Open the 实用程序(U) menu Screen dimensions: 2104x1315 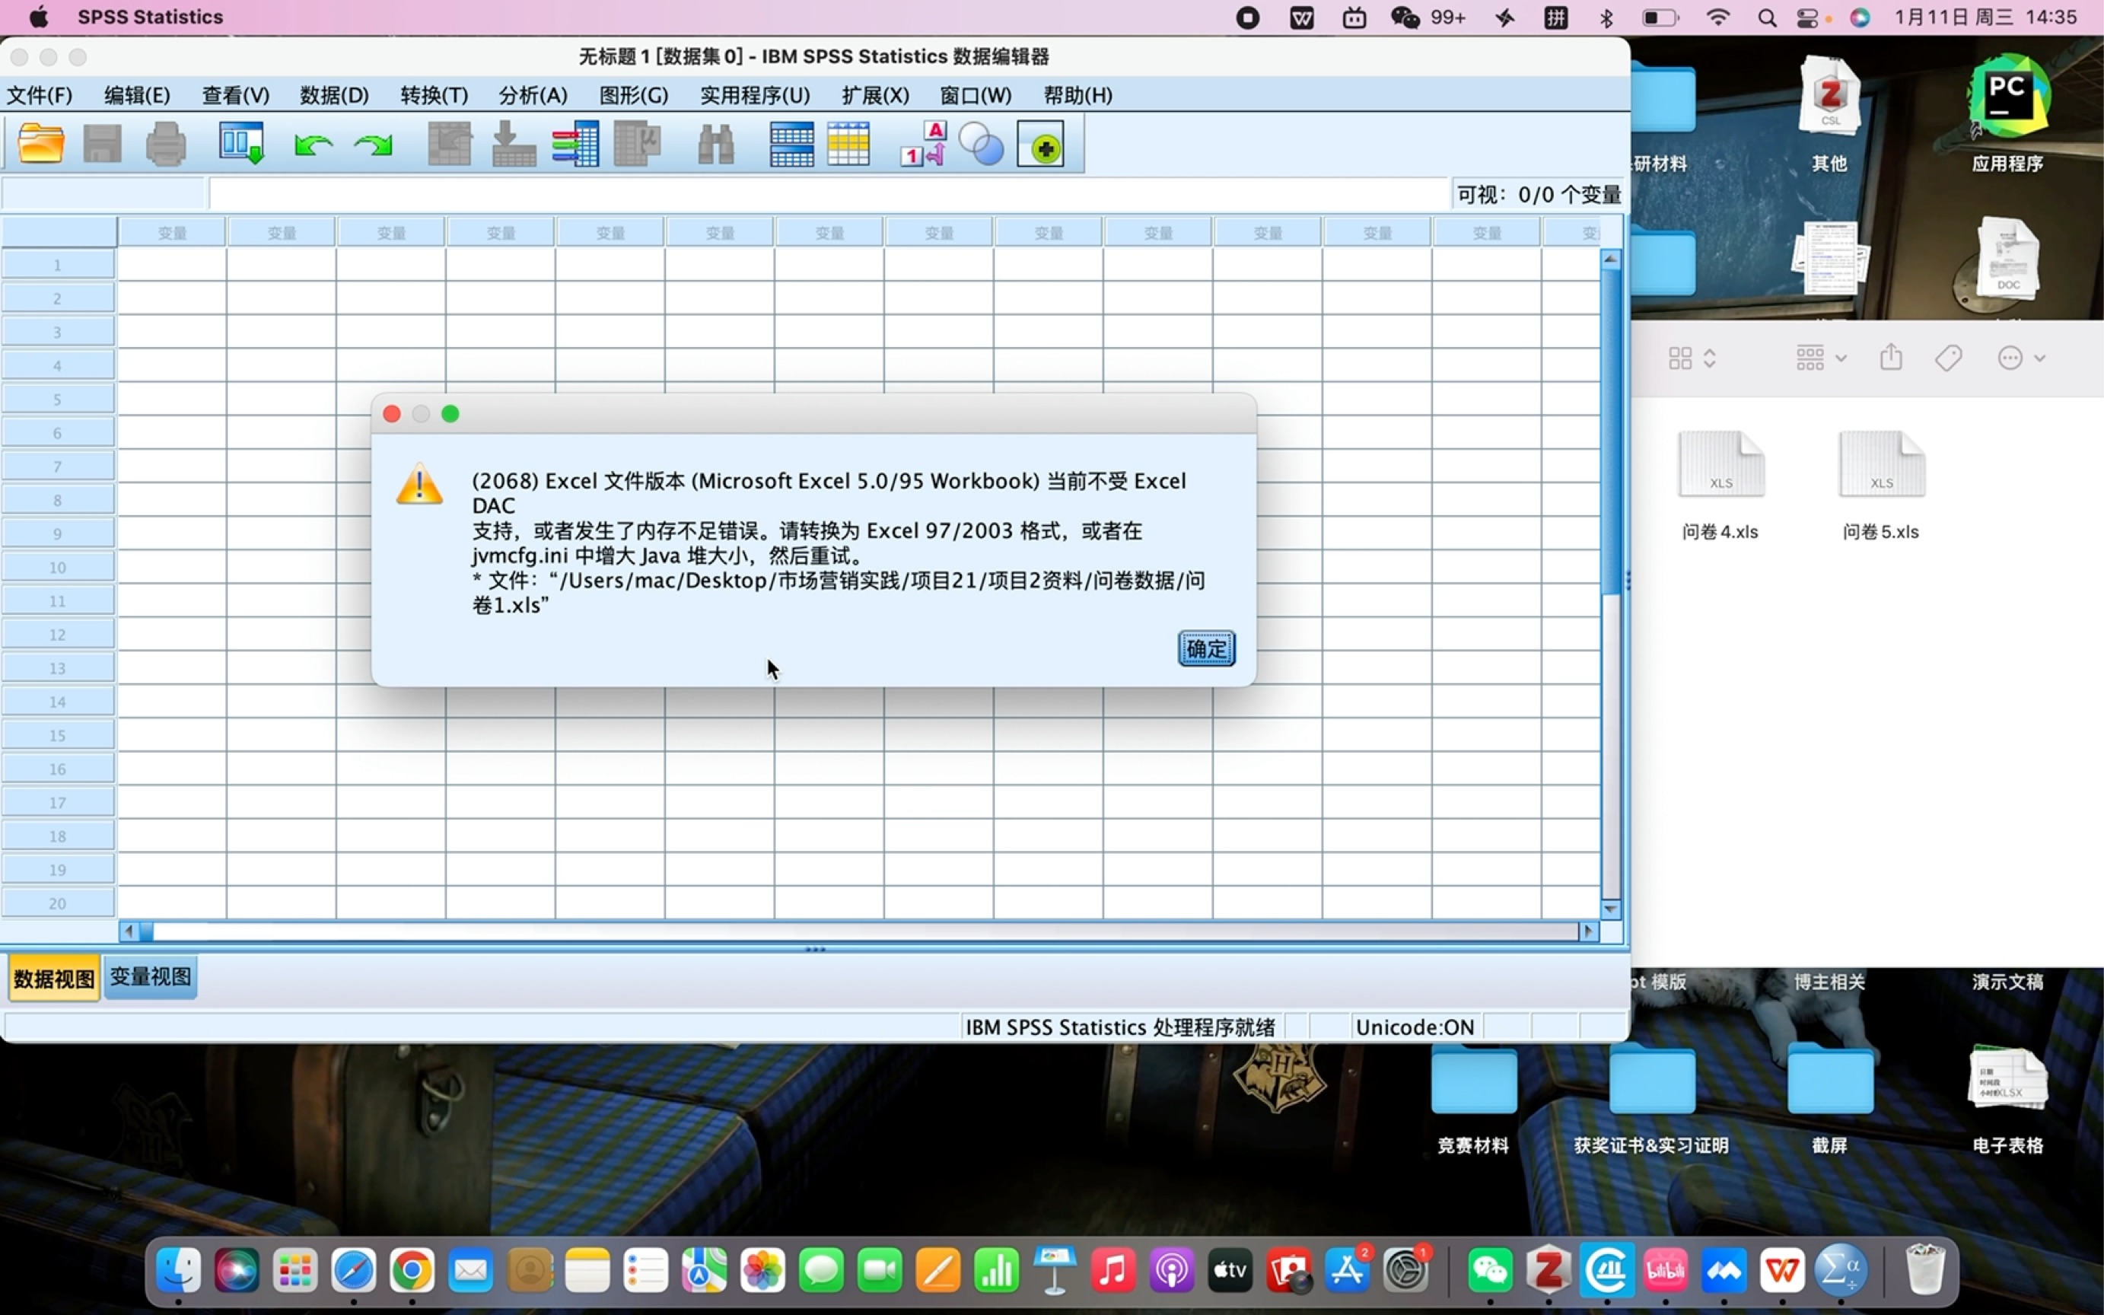(755, 95)
